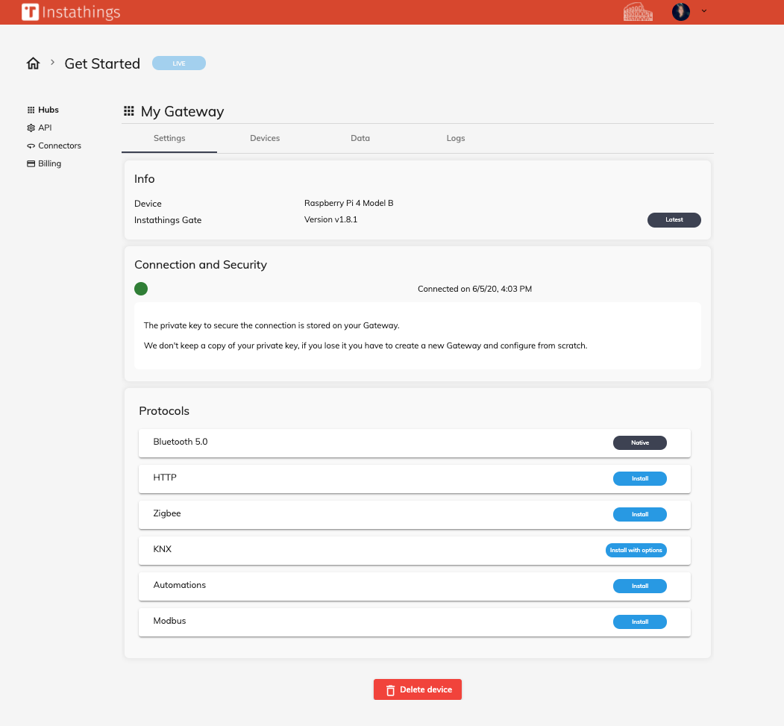Click the Delete device button
The width and height of the screenshot is (784, 726).
[x=418, y=689]
